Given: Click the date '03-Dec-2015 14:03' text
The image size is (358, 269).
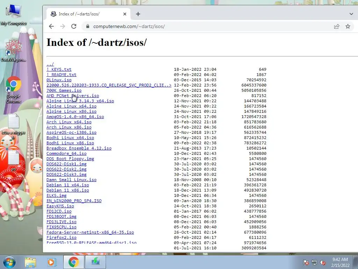Looking at the screenshot, I should (x=195, y=80).
